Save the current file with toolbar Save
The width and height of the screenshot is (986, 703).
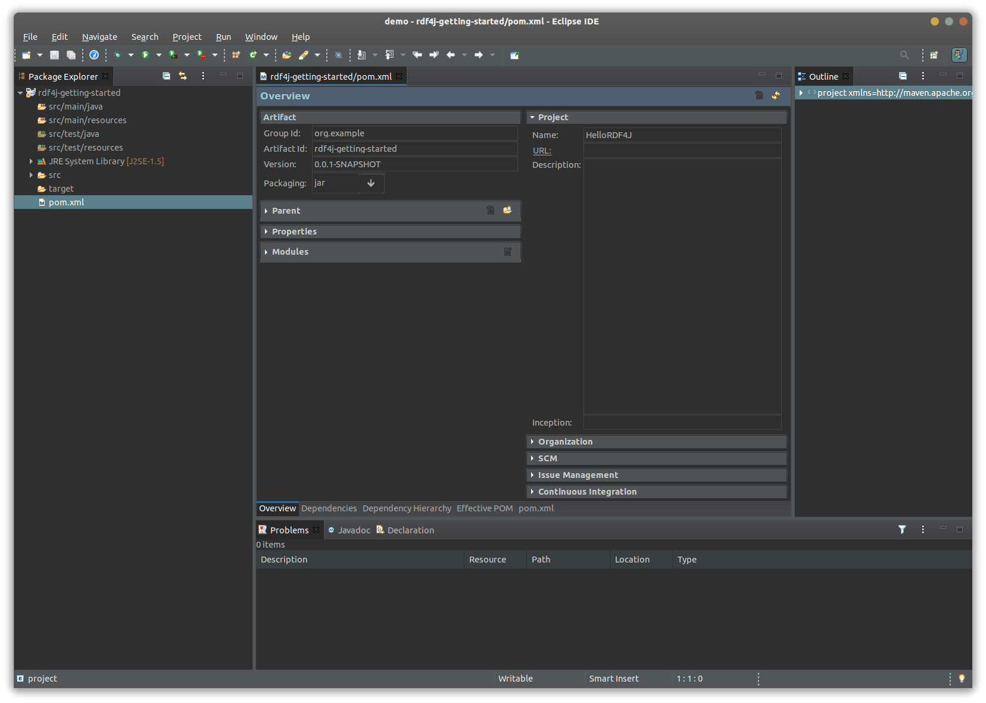tap(54, 55)
